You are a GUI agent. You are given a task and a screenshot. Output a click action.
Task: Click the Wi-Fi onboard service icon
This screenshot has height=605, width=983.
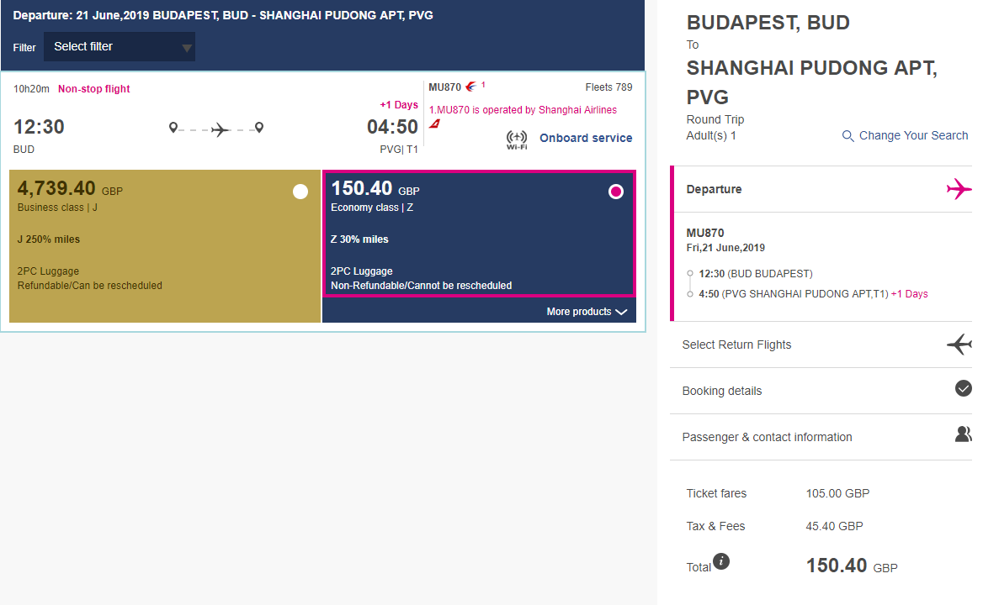click(x=517, y=139)
